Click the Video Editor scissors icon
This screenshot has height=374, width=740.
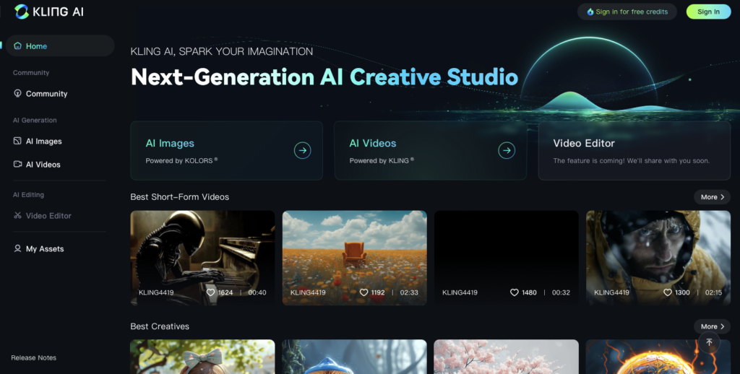[x=17, y=216]
